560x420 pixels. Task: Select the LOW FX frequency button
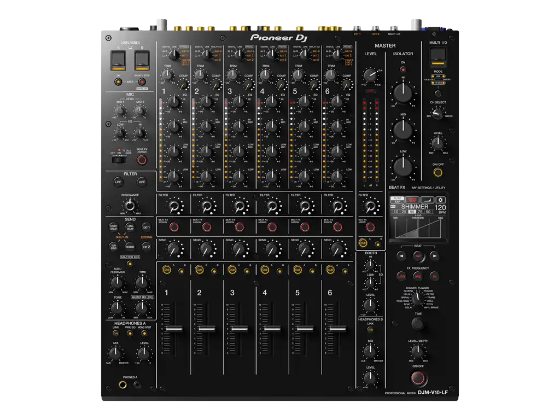(x=401, y=276)
